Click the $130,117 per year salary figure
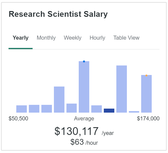Image resolution: width=168 pixels, height=153 pixels. click(76, 131)
